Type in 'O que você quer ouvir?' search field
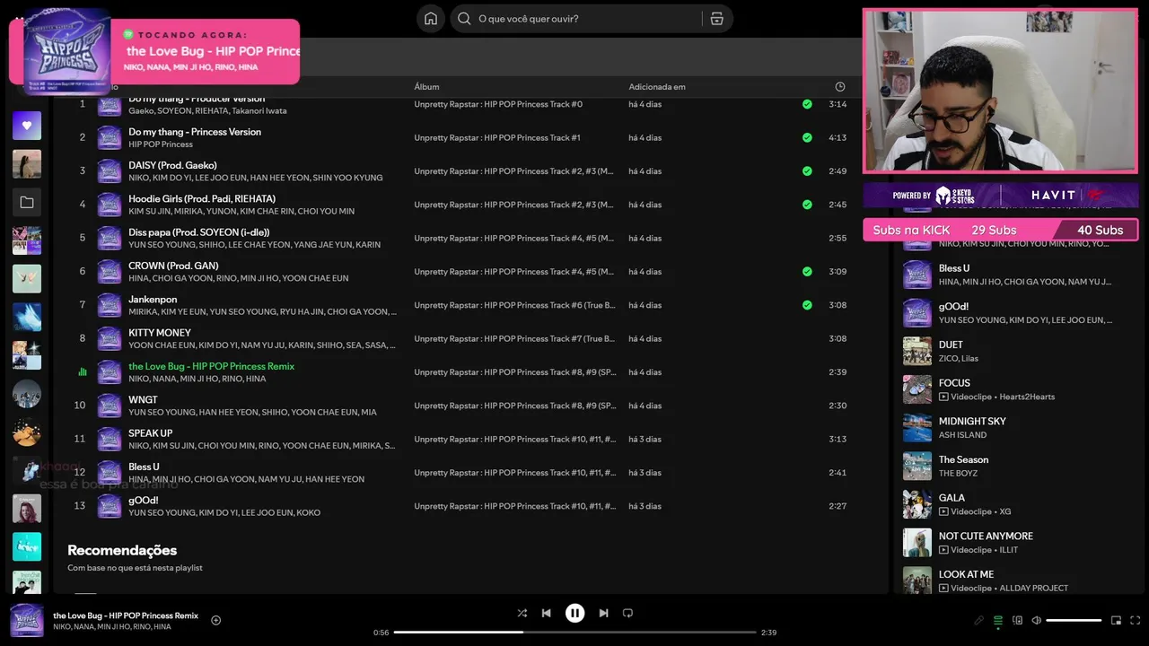This screenshot has height=646, width=1149. [x=587, y=19]
